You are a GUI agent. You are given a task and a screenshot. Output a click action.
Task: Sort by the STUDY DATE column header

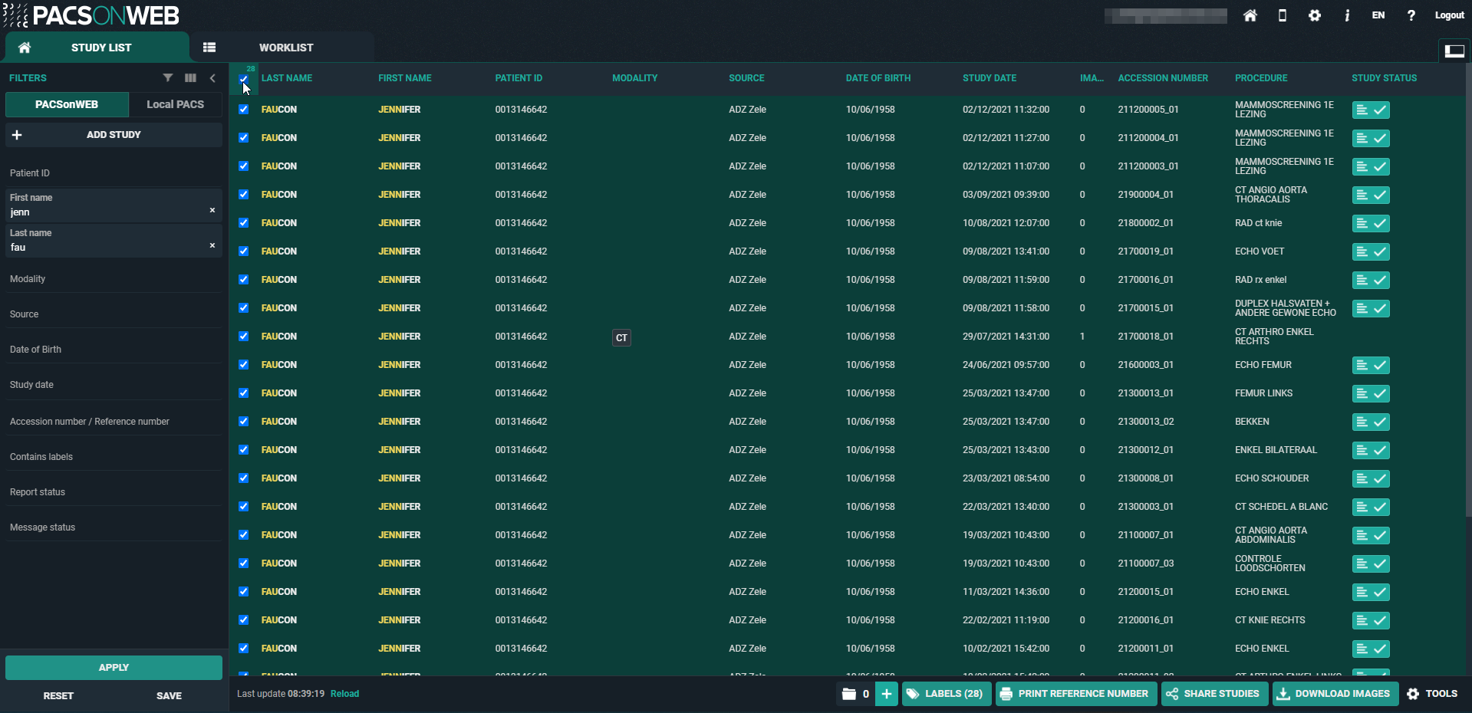coord(990,78)
